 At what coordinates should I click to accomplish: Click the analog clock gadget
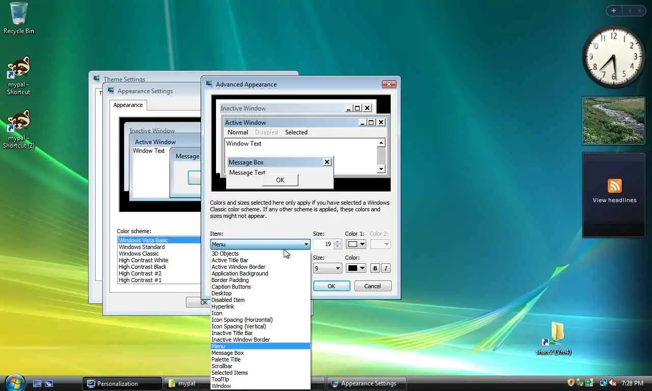613,56
